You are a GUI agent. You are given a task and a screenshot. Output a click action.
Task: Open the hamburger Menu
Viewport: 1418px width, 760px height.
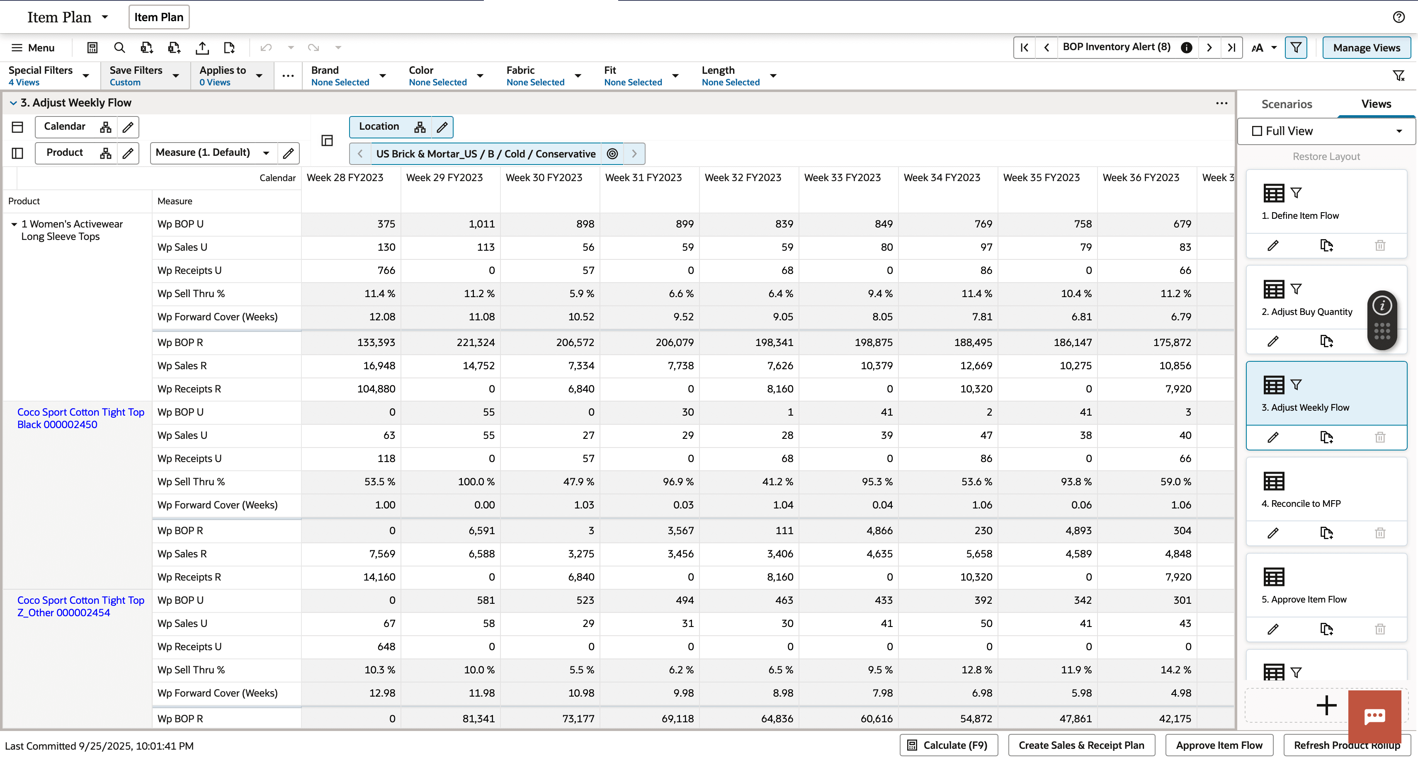(33, 48)
